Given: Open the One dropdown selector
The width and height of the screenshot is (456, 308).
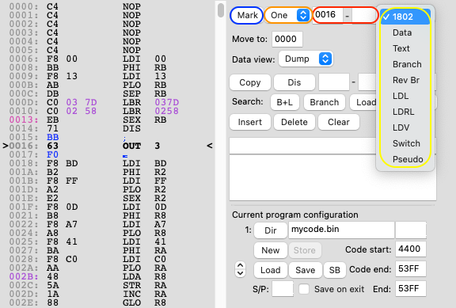Looking at the screenshot, I should click(287, 15).
